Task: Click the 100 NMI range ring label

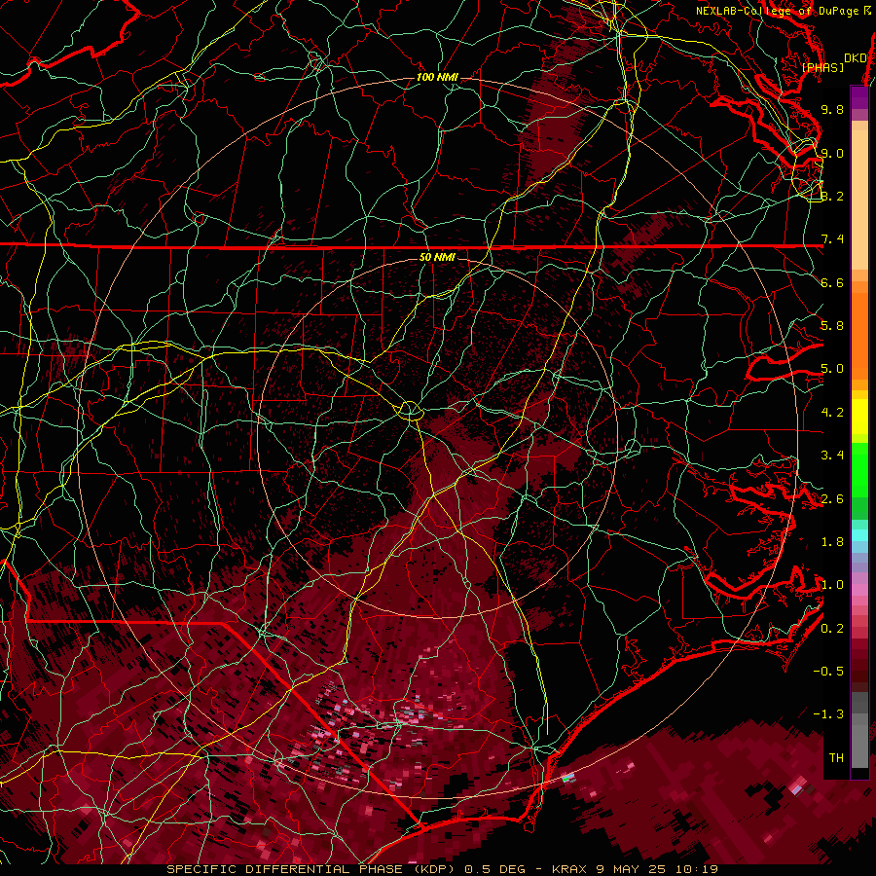Action: (x=437, y=77)
